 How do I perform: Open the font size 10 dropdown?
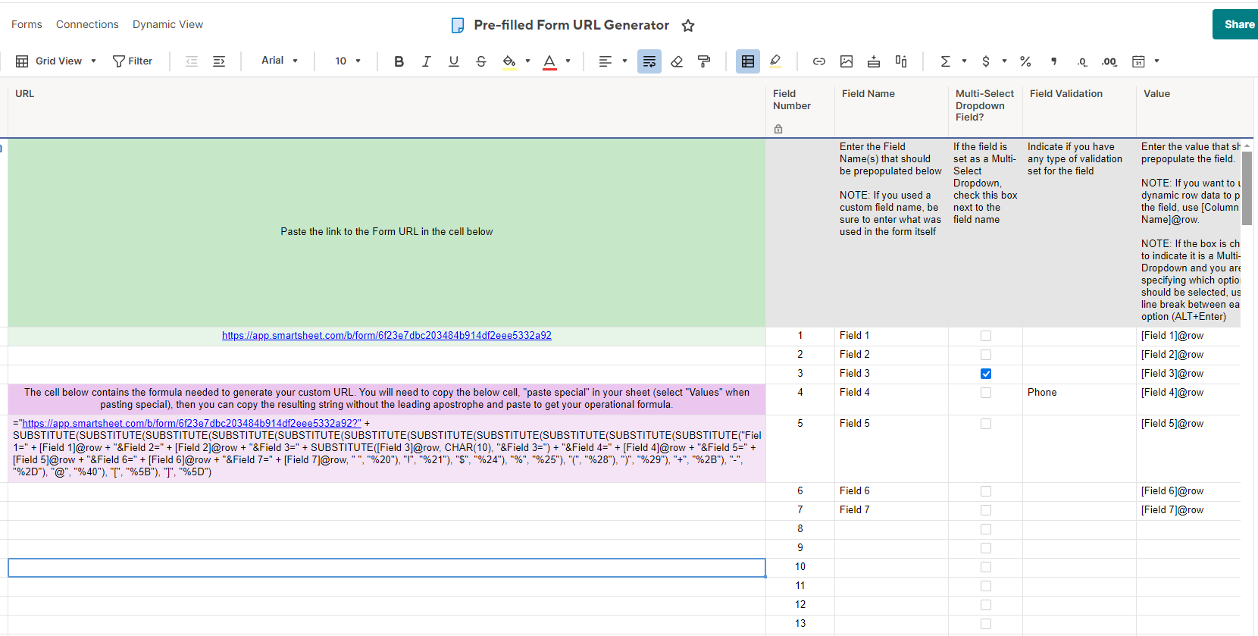[x=348, y=61]
